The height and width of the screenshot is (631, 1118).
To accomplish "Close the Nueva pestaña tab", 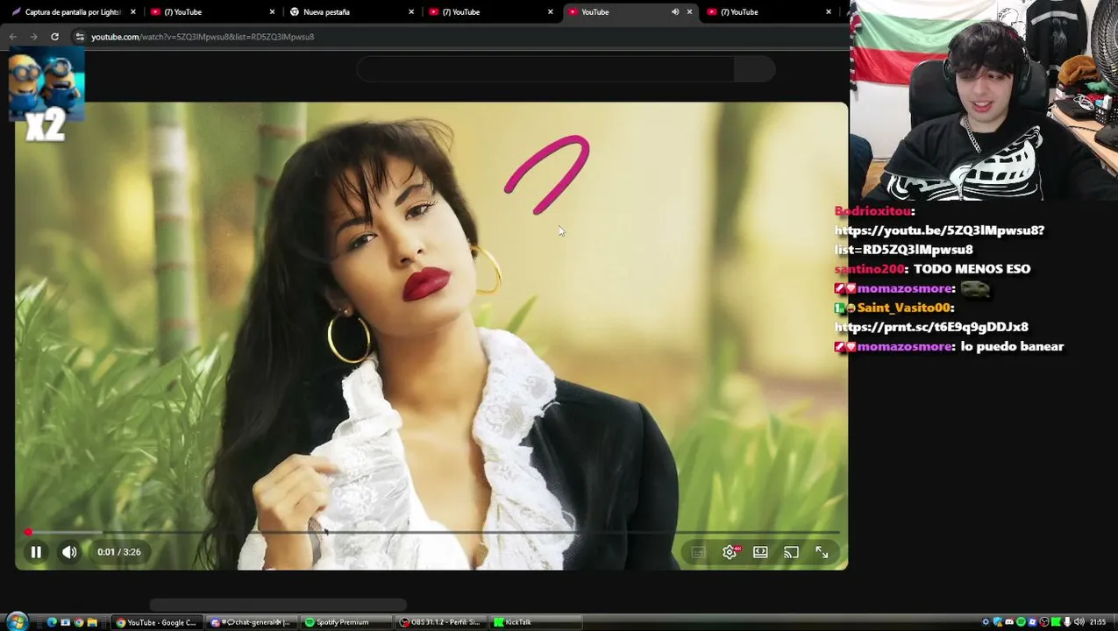I will 411,12.
